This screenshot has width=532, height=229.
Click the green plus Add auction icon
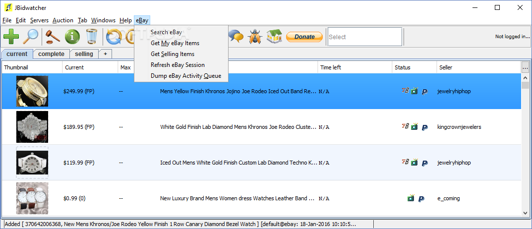click(x=11, y=37)
